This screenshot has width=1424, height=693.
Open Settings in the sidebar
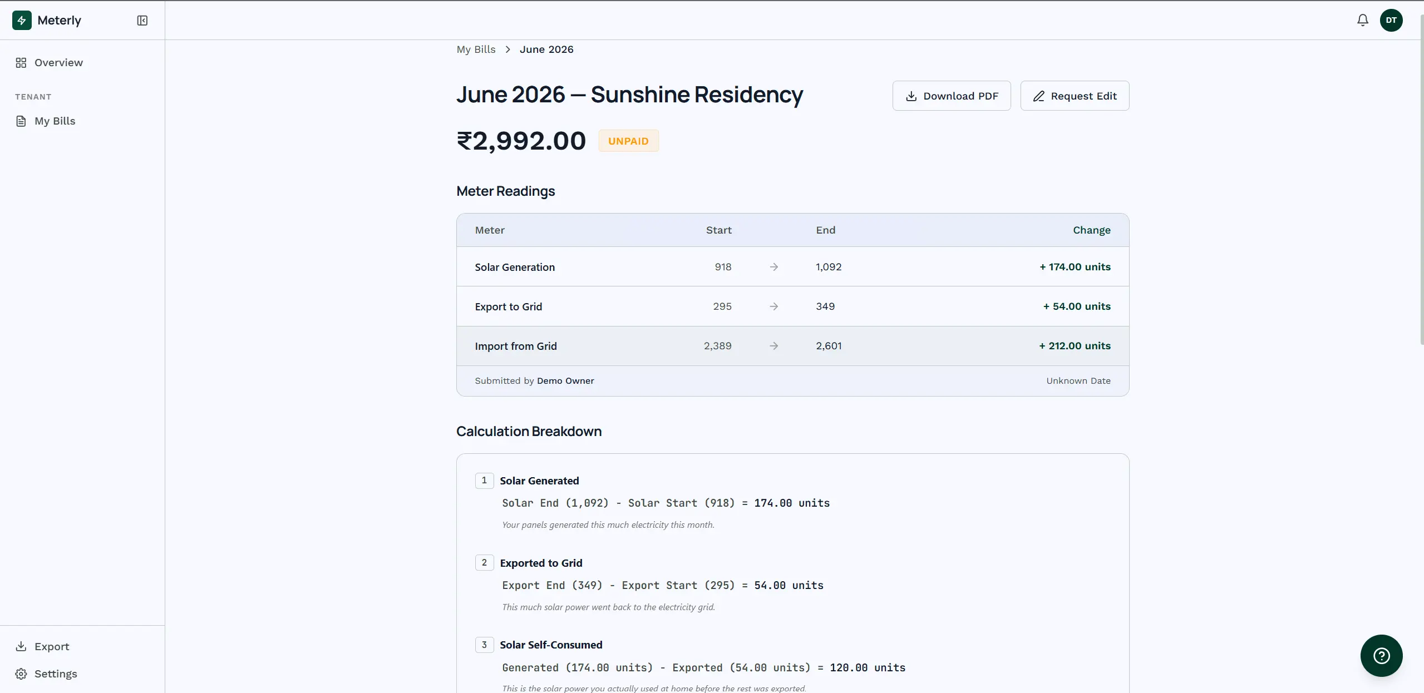click(x=56, y=674)
